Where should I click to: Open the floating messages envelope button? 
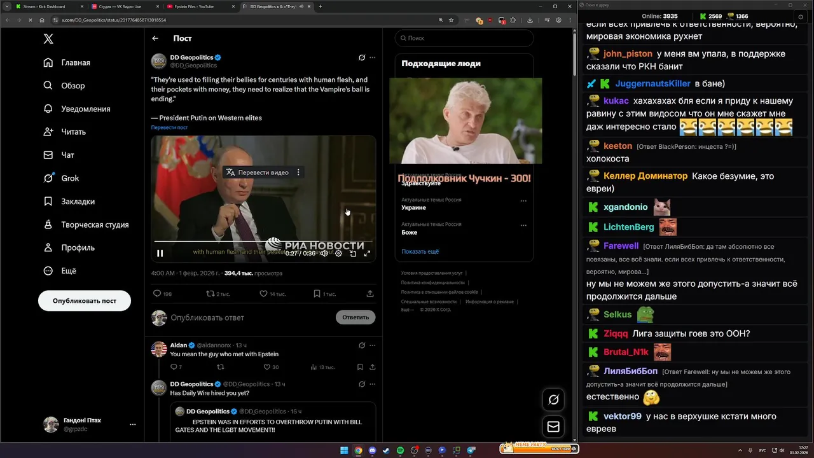553,427
